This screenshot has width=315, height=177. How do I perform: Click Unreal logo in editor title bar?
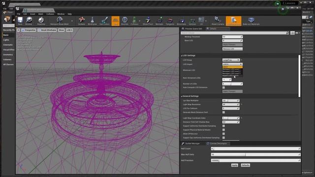coord(18,9)
